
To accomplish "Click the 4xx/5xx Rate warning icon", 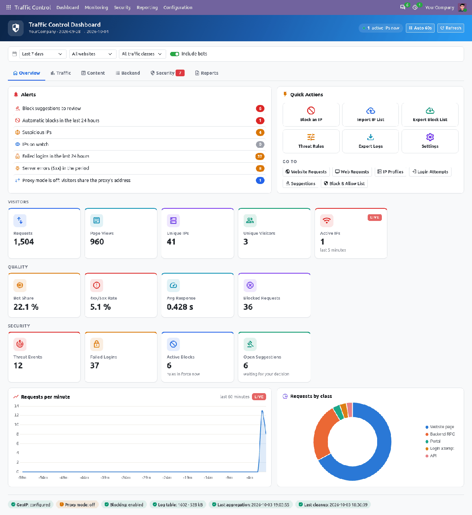I will [x=96, y=285].
